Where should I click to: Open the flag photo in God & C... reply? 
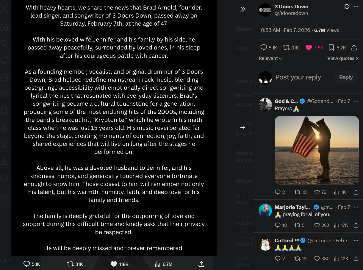point(317,150)
